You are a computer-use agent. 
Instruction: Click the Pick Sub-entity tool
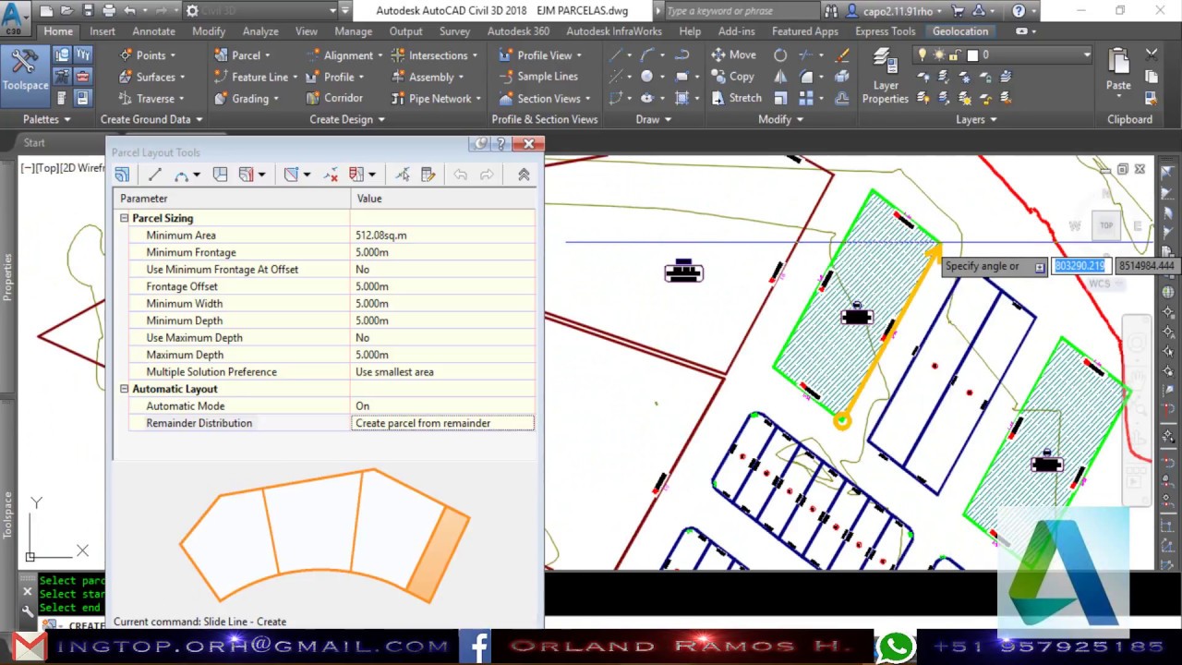[x=403, y=175]
